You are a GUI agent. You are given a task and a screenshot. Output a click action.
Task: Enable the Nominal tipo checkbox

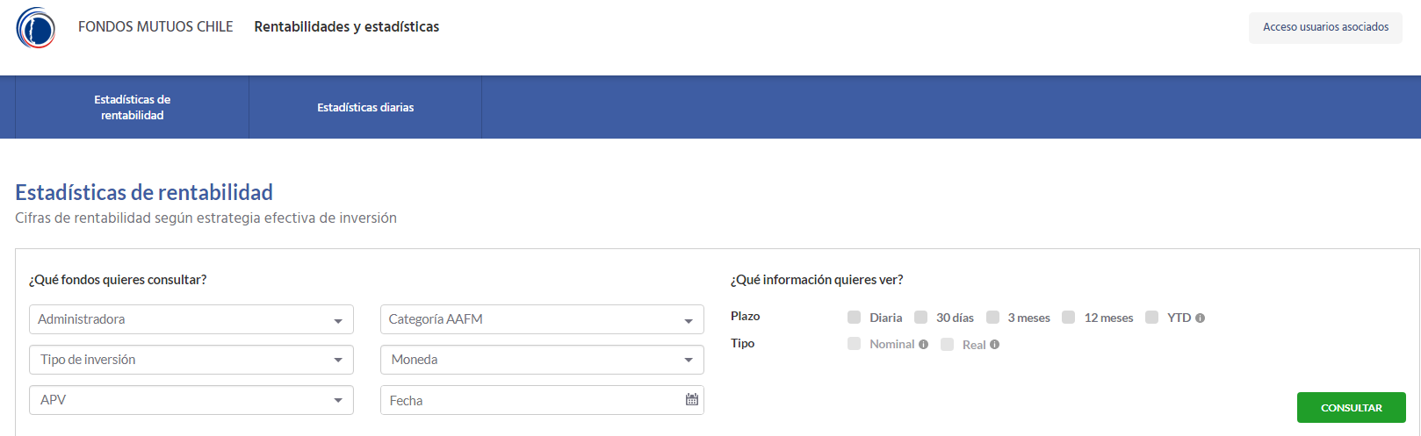click(854, 344)
